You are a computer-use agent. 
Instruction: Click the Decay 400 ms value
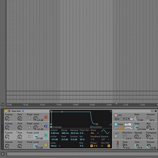tap(65, 133)
